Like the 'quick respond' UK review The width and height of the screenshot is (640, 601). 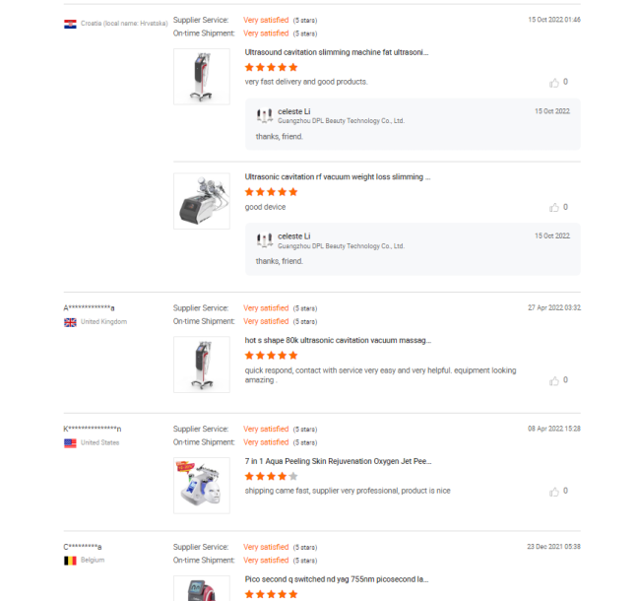(x=554, y=380)
